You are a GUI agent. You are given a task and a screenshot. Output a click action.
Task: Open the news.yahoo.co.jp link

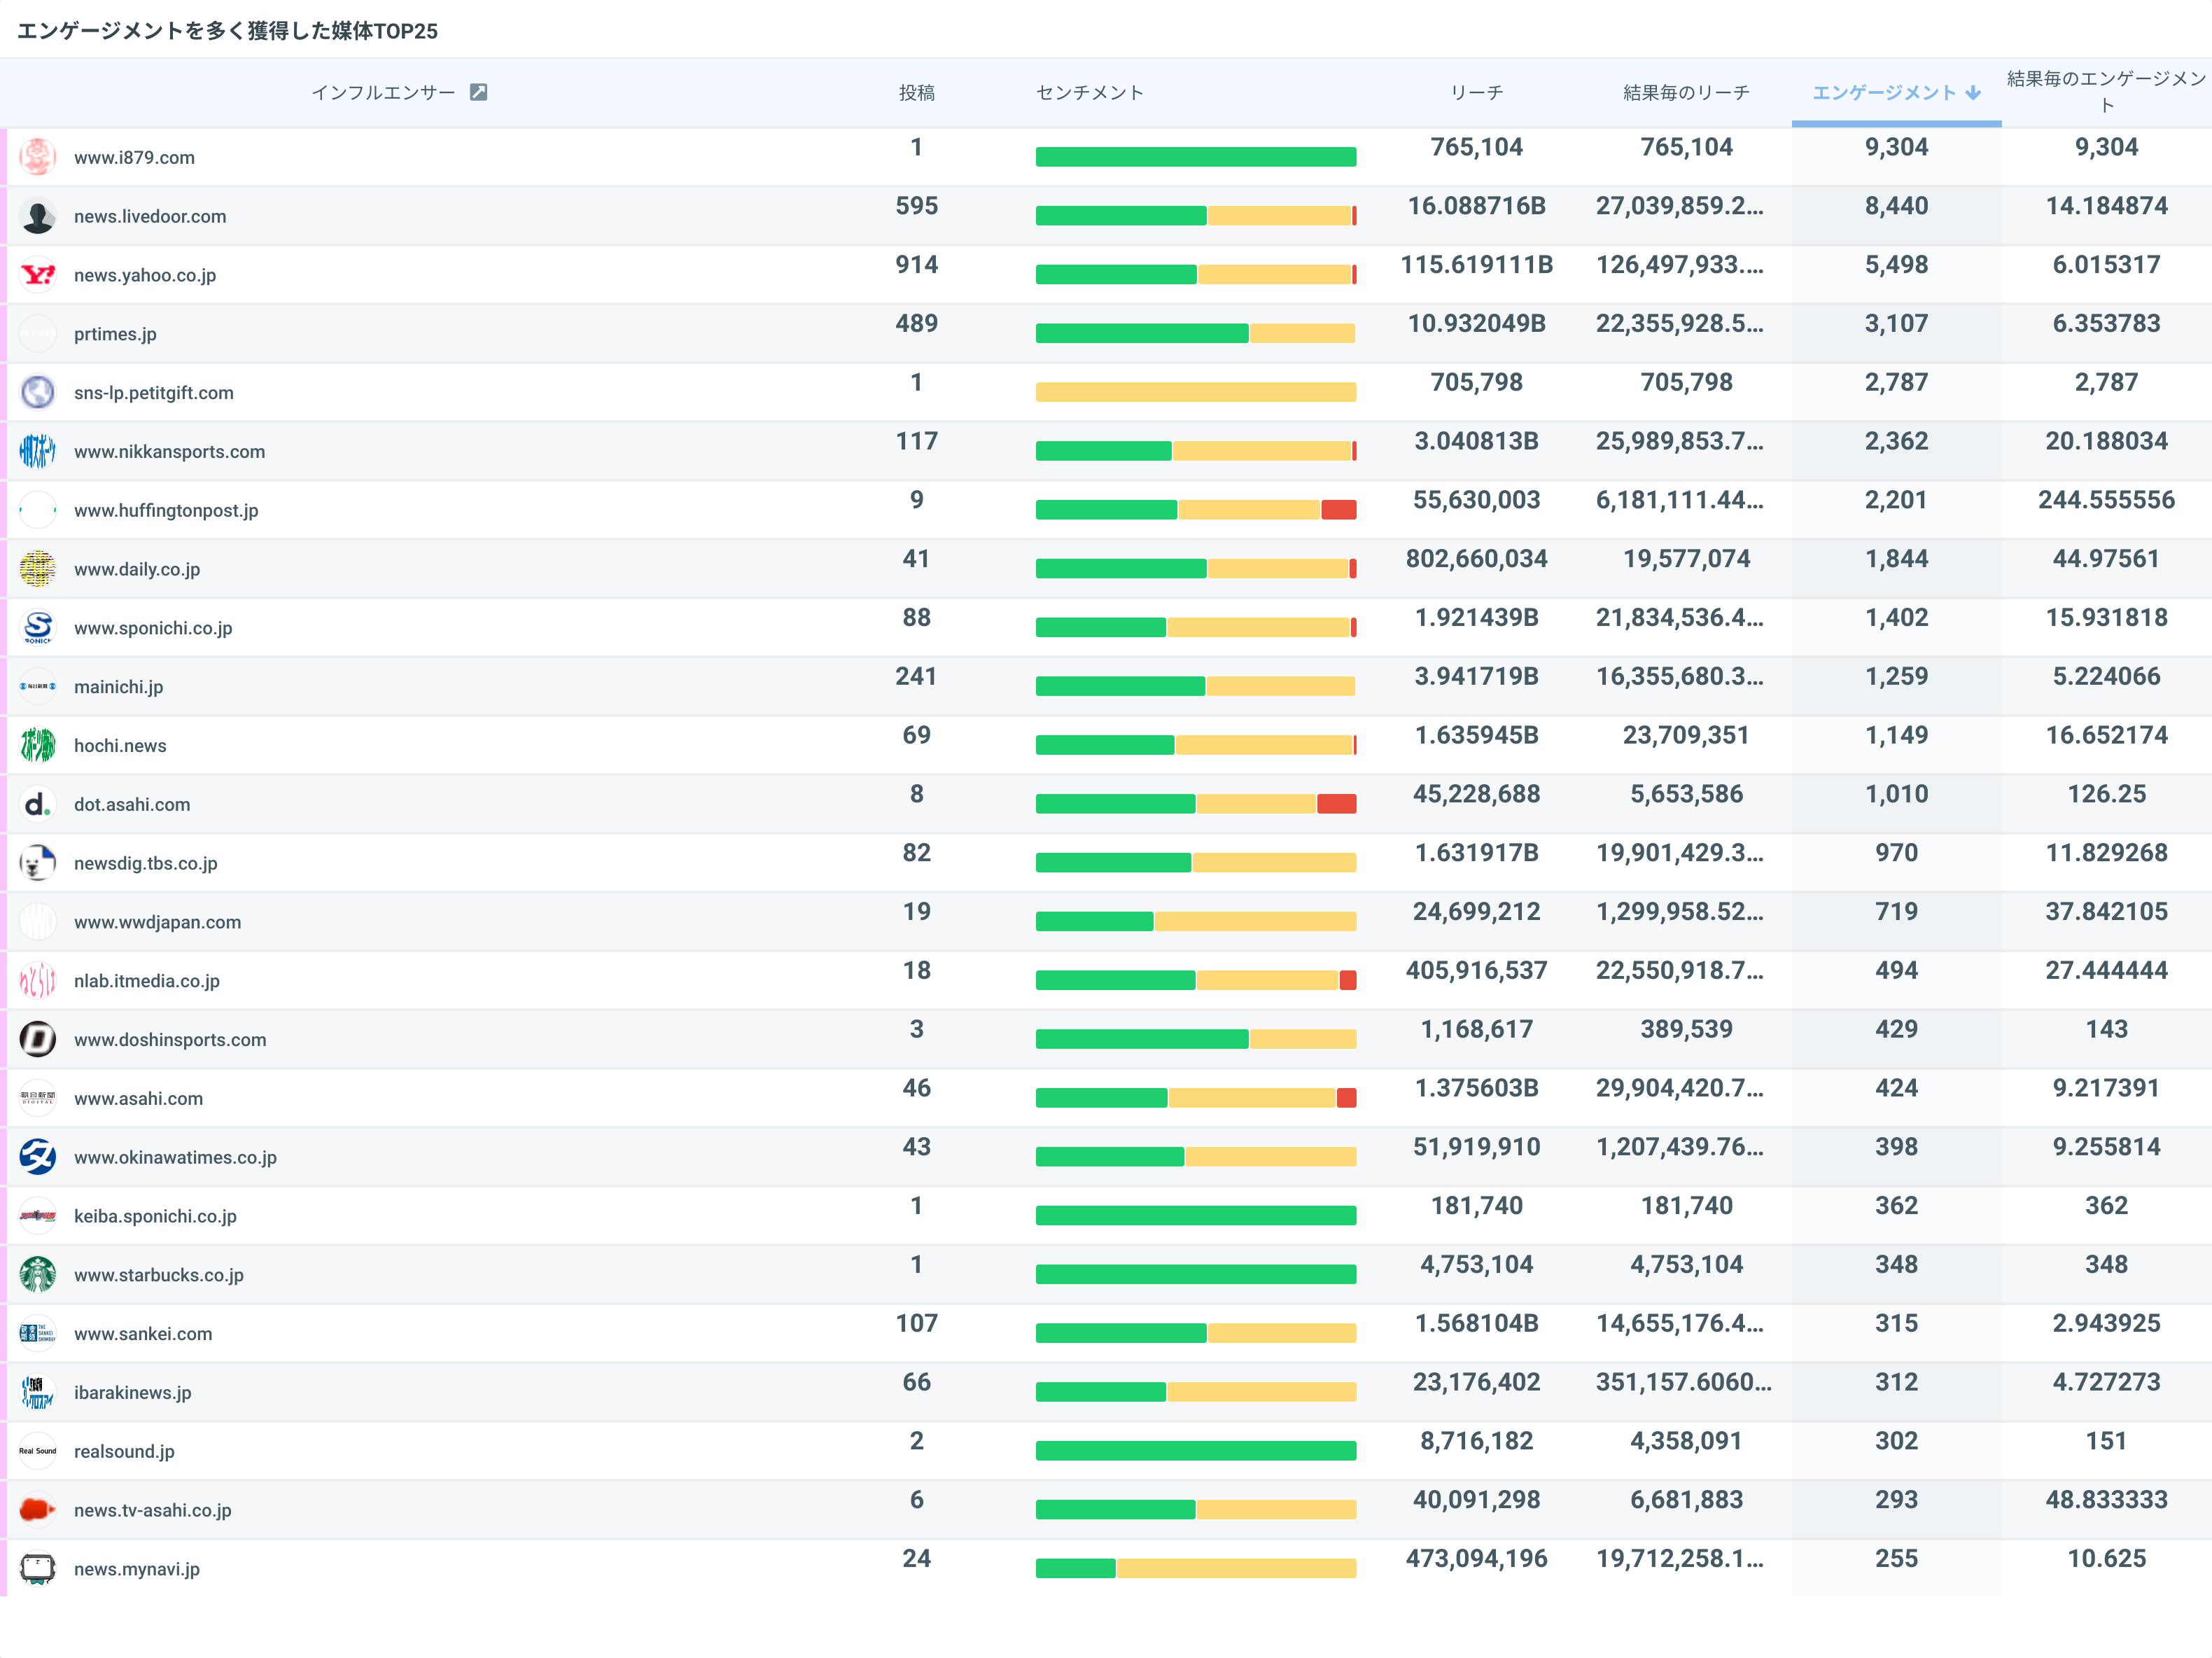pyautogui.click(x=145, y=275)
